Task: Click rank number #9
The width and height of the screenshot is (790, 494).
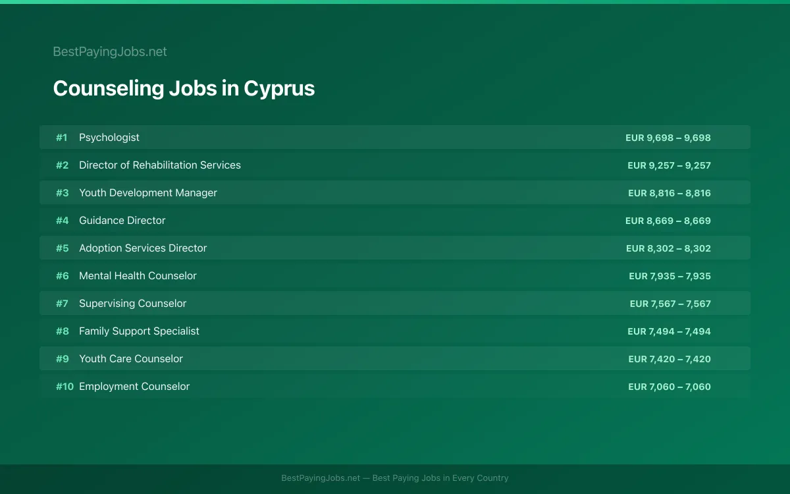Action: pos(62,359)
